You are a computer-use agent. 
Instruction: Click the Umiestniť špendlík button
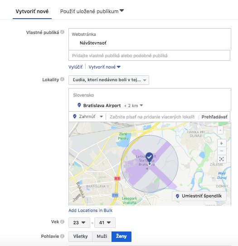(199, 196)
